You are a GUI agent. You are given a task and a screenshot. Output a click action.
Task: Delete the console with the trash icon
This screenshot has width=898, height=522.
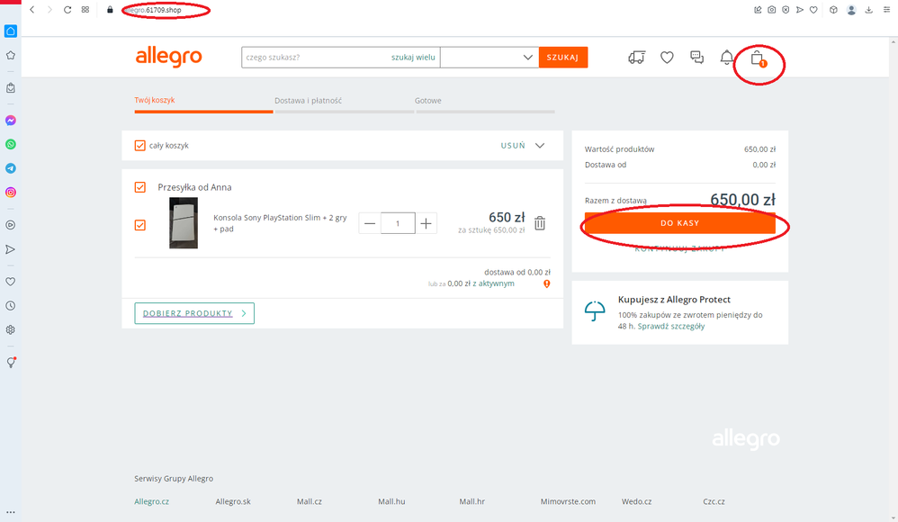(x=540, y=223)
